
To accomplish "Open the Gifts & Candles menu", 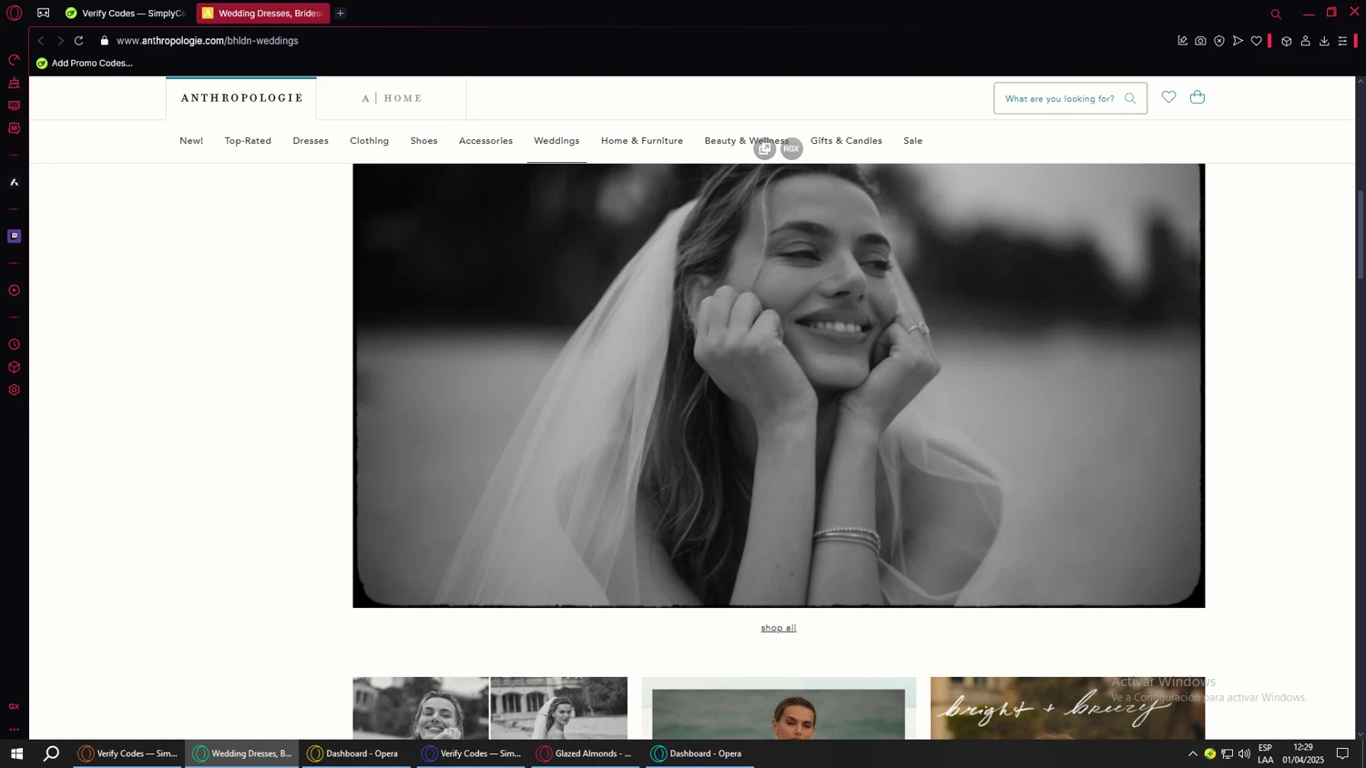I will 846,141.
